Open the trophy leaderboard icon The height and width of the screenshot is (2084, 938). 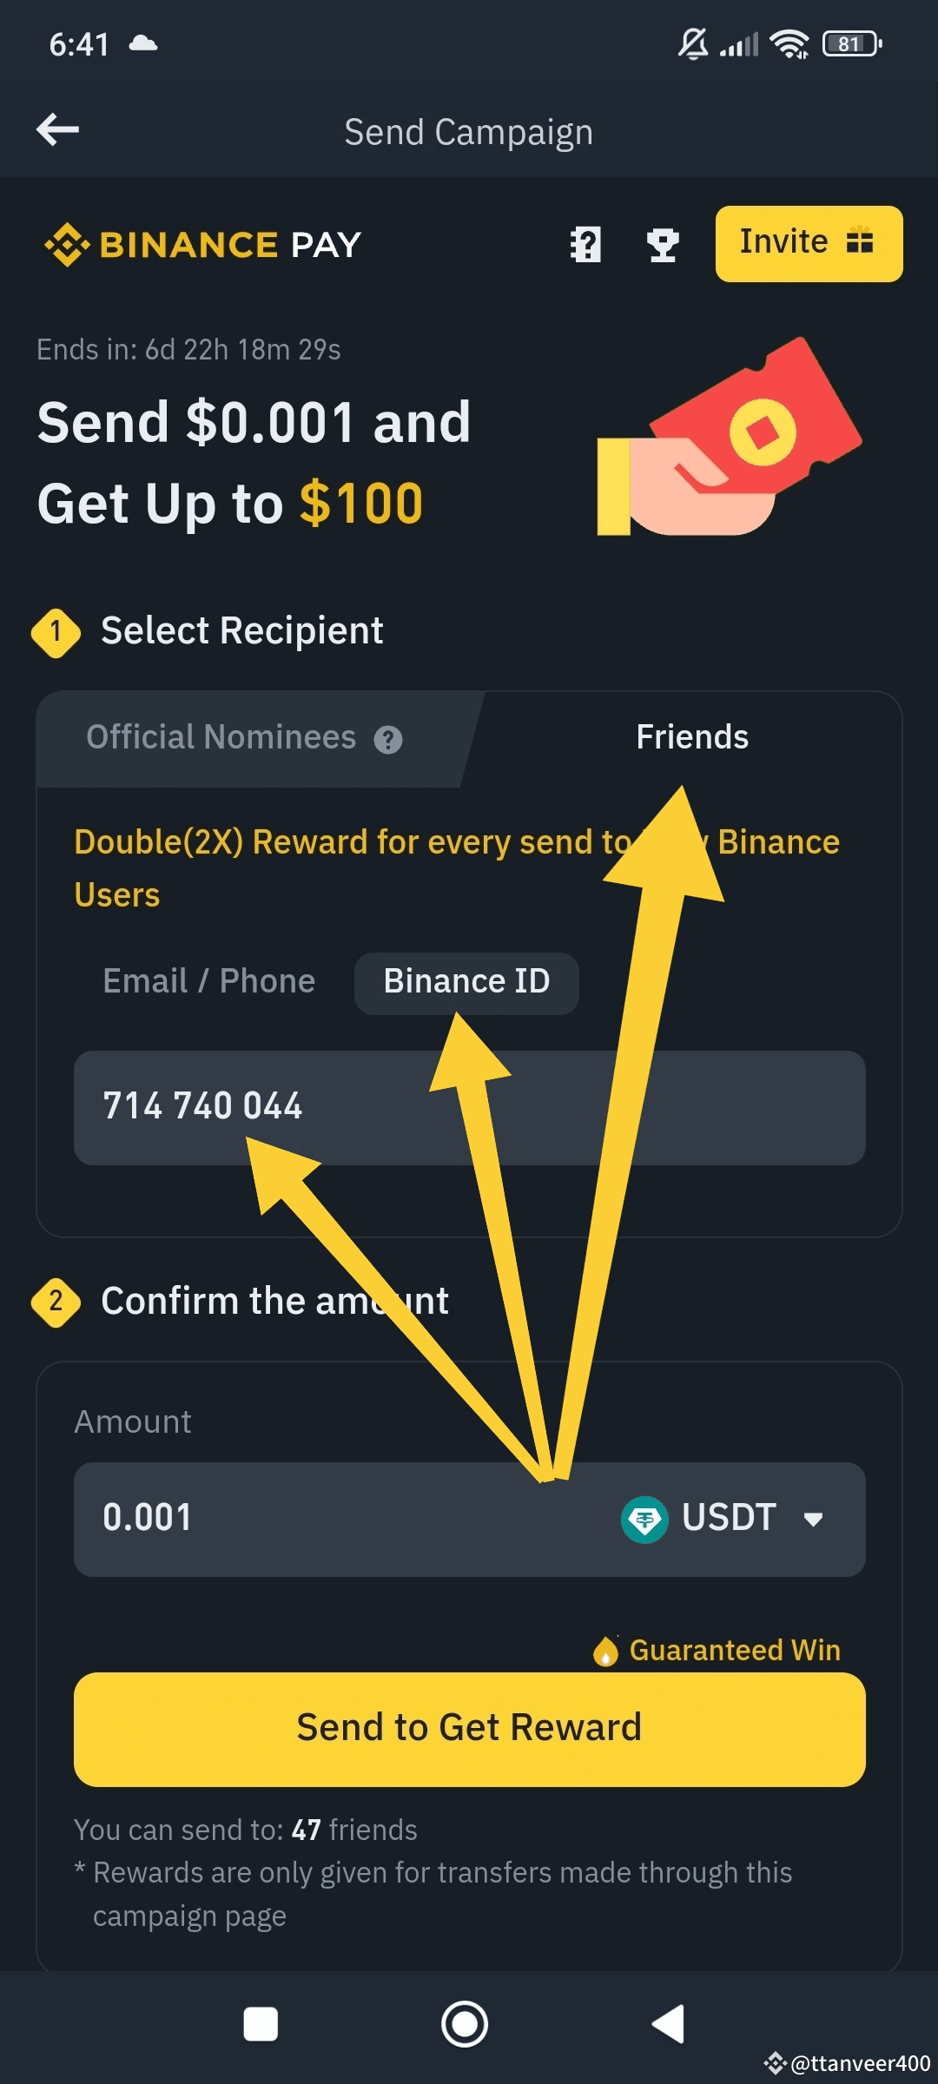663,245
